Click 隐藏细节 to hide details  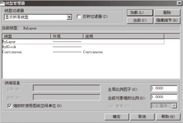pos(167,21)
